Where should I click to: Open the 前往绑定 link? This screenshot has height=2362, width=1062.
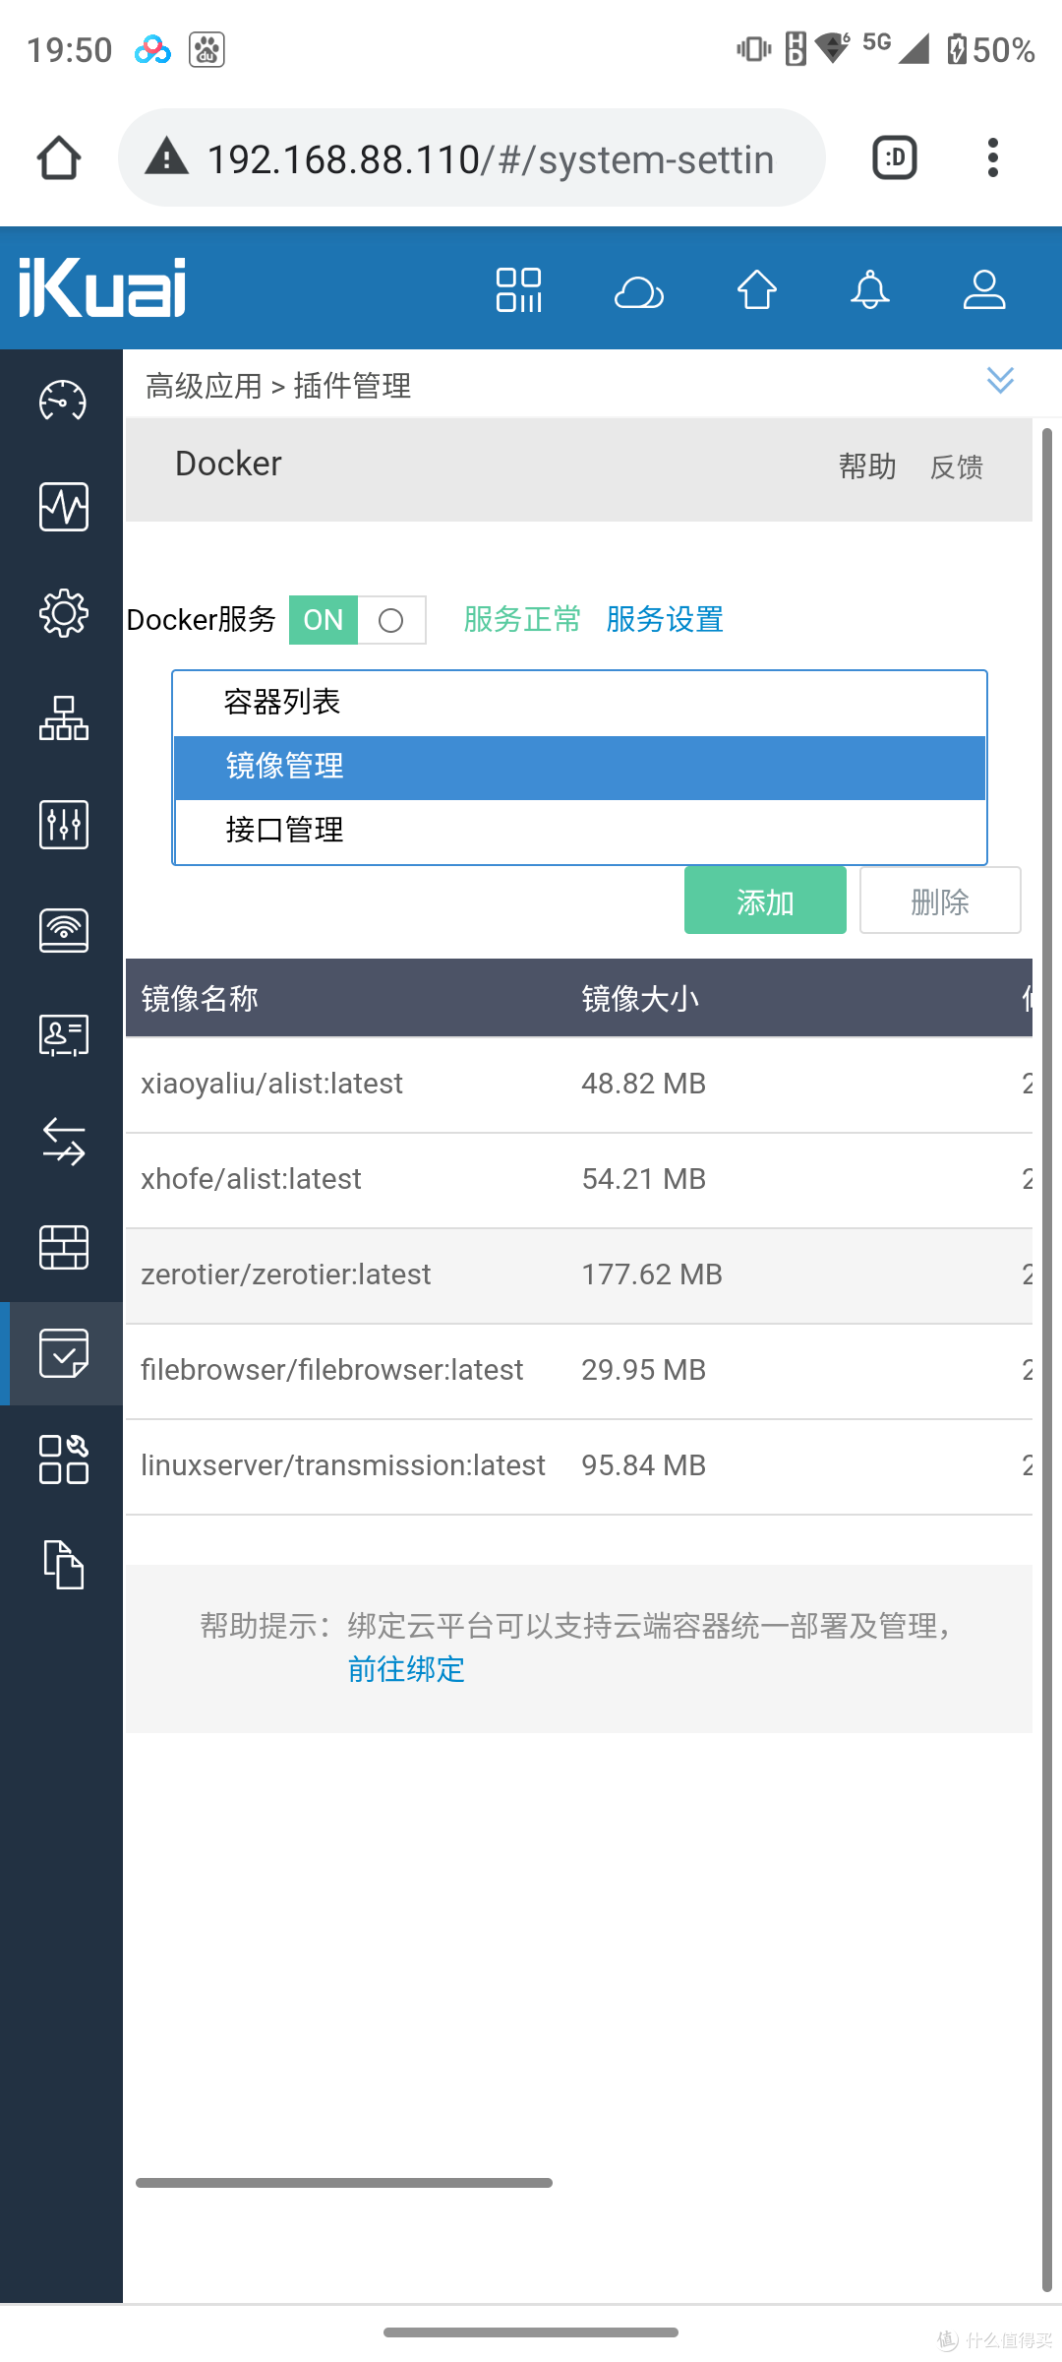405,1668
